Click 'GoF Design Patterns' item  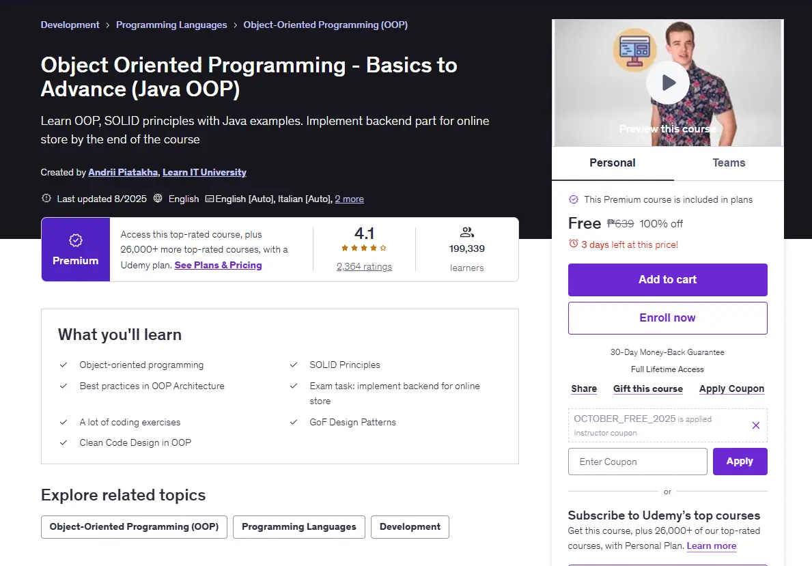pyautogui.click(x=352, y=423)
